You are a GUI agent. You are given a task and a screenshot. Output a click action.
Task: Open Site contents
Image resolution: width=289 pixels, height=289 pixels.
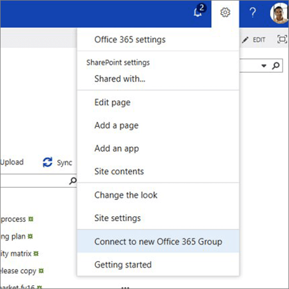click(x=158, y=171)
